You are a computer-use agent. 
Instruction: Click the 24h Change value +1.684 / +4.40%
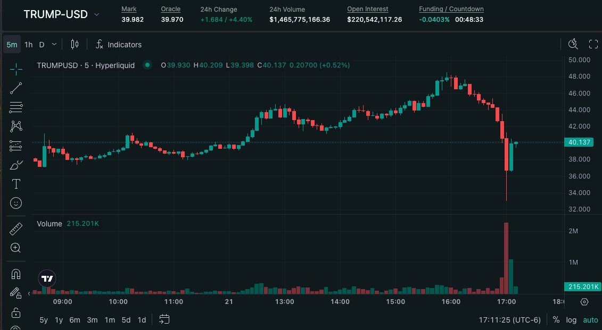pyautogui.click(x=226, y=20)
